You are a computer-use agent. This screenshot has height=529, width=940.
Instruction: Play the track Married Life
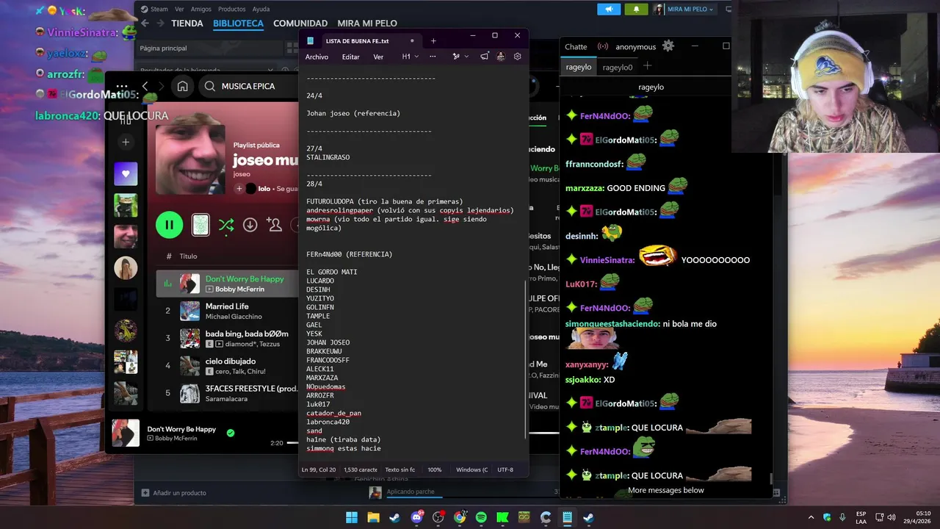[x=228, y=311]
